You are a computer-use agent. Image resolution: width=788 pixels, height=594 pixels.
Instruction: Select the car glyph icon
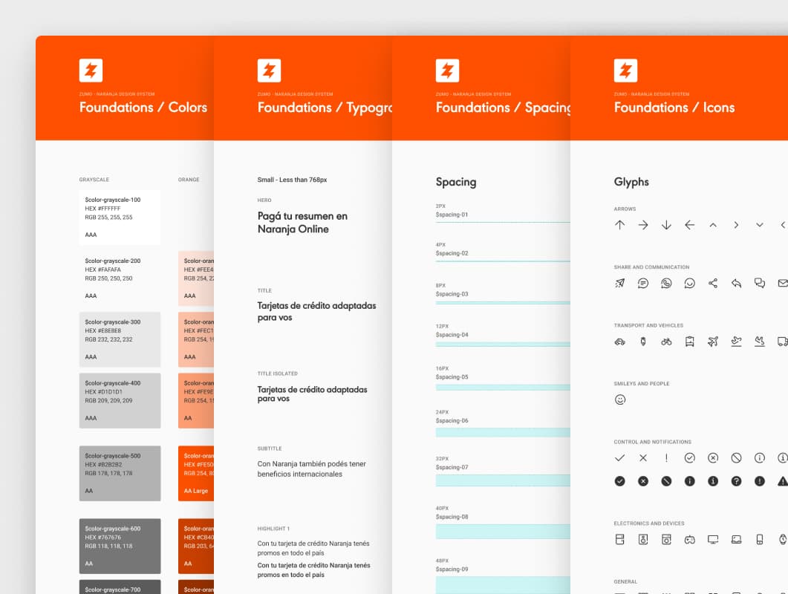[x=619, y=341]
